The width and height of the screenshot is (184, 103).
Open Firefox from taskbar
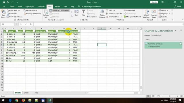23,100
